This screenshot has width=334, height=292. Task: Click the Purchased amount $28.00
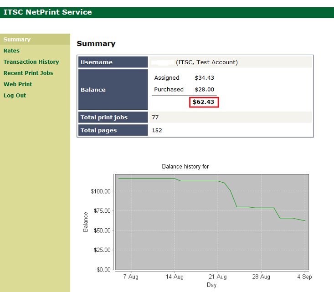coord(204,89)
